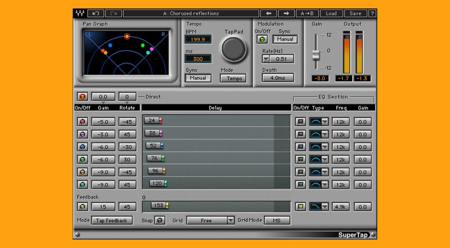Click the Tap Feedback mode button
This screenshot has height=248, width=450.
click(x=112, y=220)
